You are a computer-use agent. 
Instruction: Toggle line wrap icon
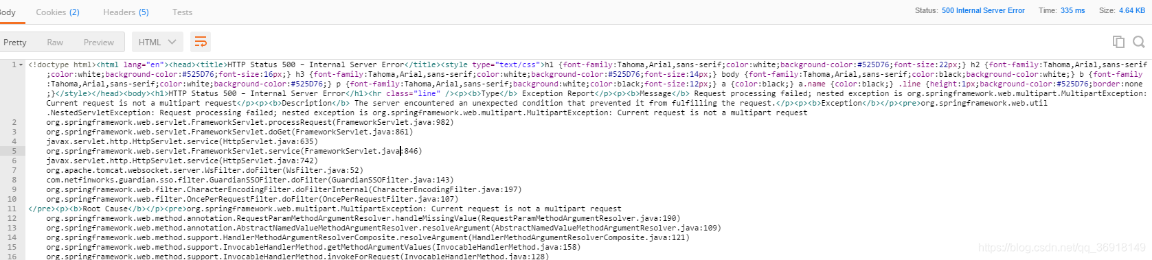click(201, 42)
